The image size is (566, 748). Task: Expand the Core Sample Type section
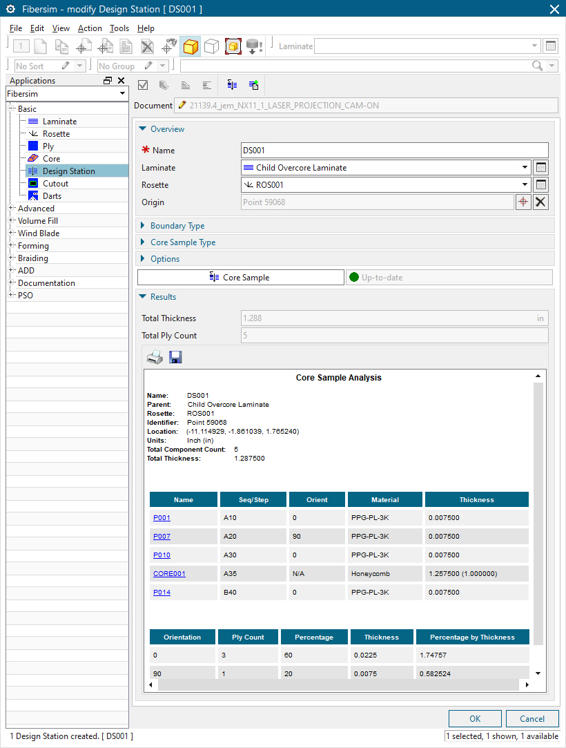pyautogui.click(x=183, y=242)
